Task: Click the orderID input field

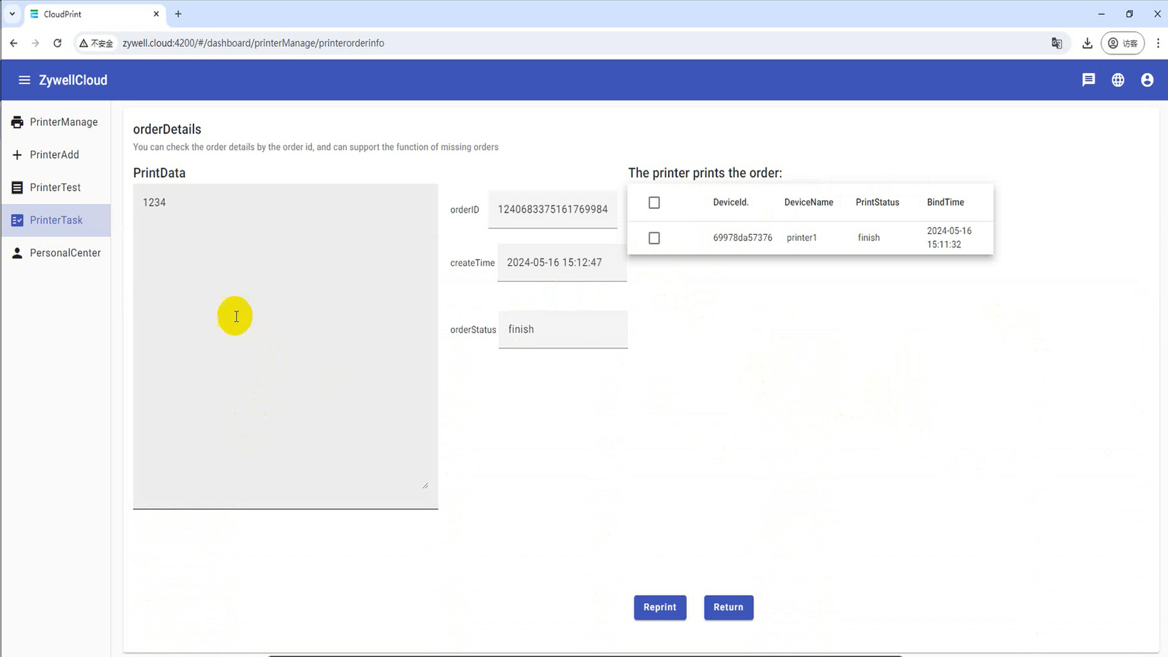Action: pyautogui.click(x=552, y=210)
